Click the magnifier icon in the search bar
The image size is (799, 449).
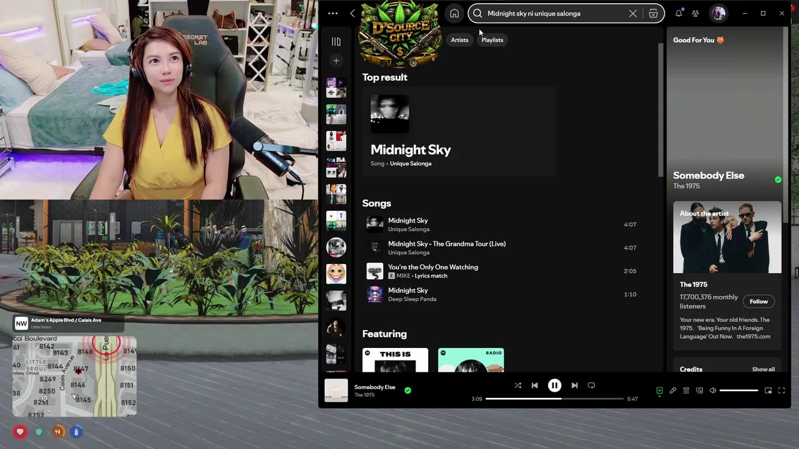tap(478, 13)
